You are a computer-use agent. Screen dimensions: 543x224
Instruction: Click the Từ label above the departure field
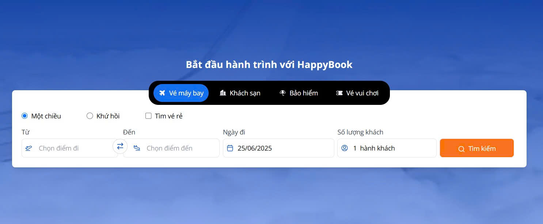(26, 132)
